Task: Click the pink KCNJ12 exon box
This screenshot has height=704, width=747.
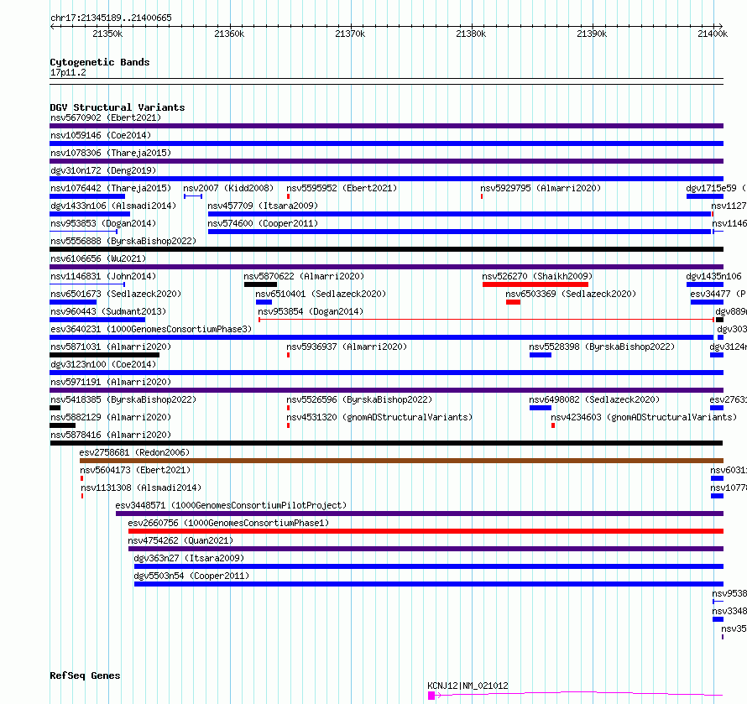Action: (431, 696)
